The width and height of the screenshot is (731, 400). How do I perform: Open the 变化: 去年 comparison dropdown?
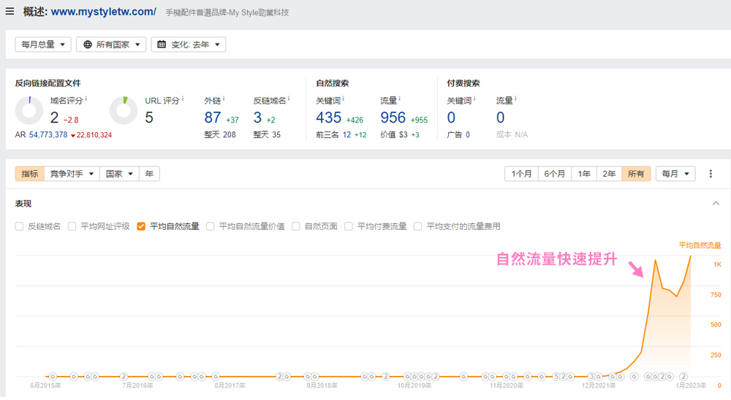pyautogui.click(x=189, y=45)
